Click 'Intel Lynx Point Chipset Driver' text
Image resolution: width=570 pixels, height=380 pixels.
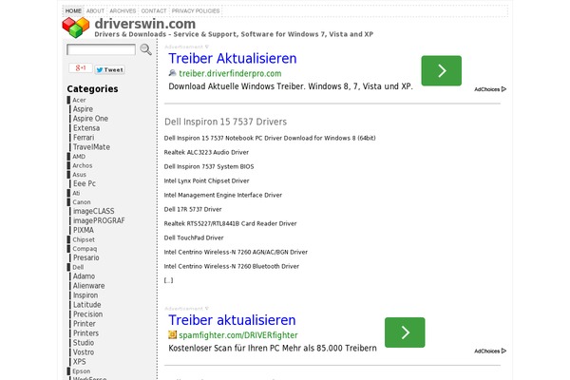[206, 180]
